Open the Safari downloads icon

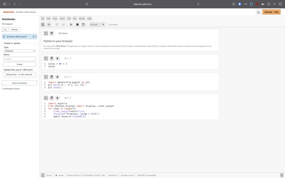click(234, 4)
